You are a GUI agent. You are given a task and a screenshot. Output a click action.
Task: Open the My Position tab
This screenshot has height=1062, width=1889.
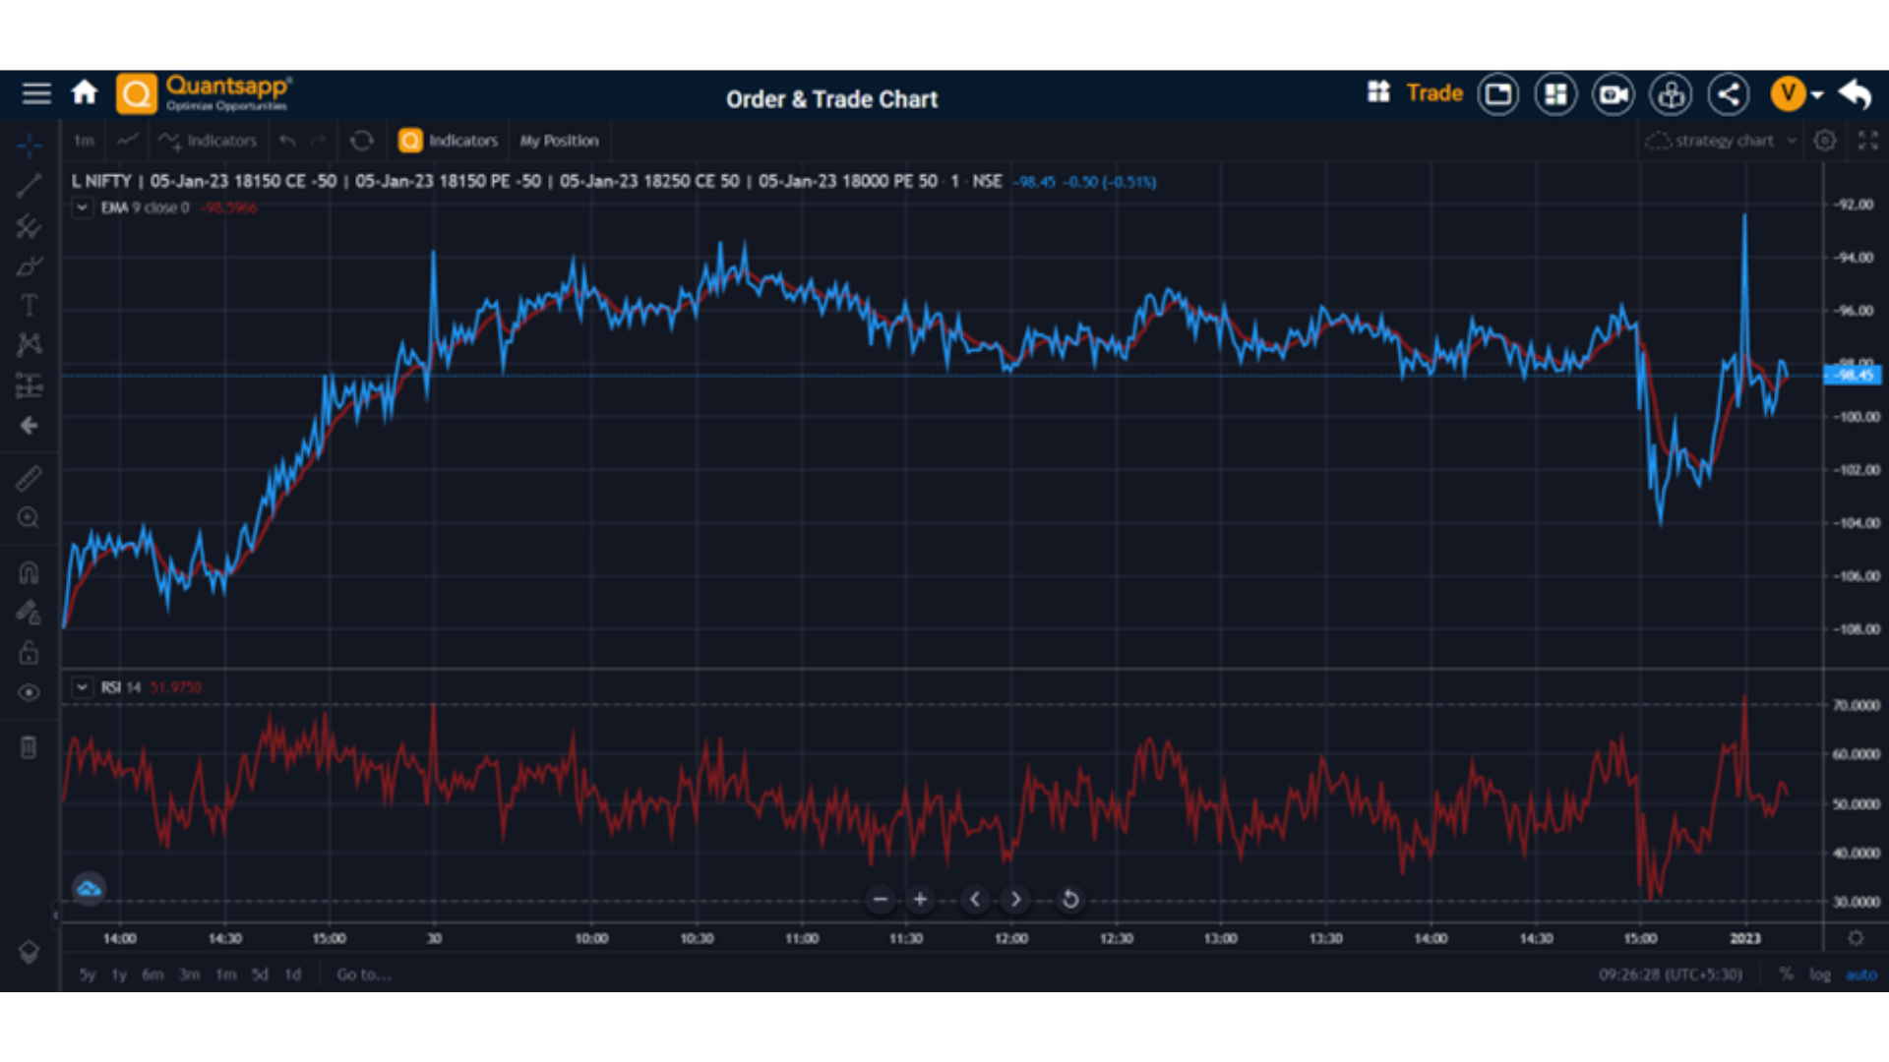click(559, 141)
